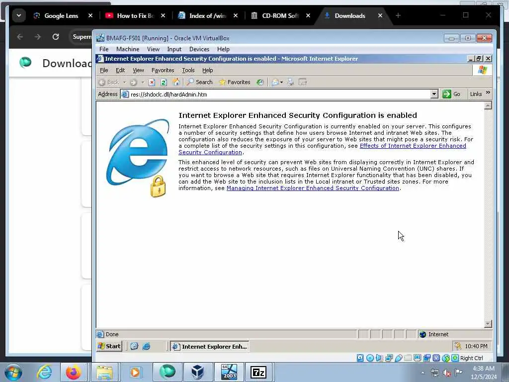Open Managing Internet Explorer Enhanced Security Configuration link

point(313,188)
